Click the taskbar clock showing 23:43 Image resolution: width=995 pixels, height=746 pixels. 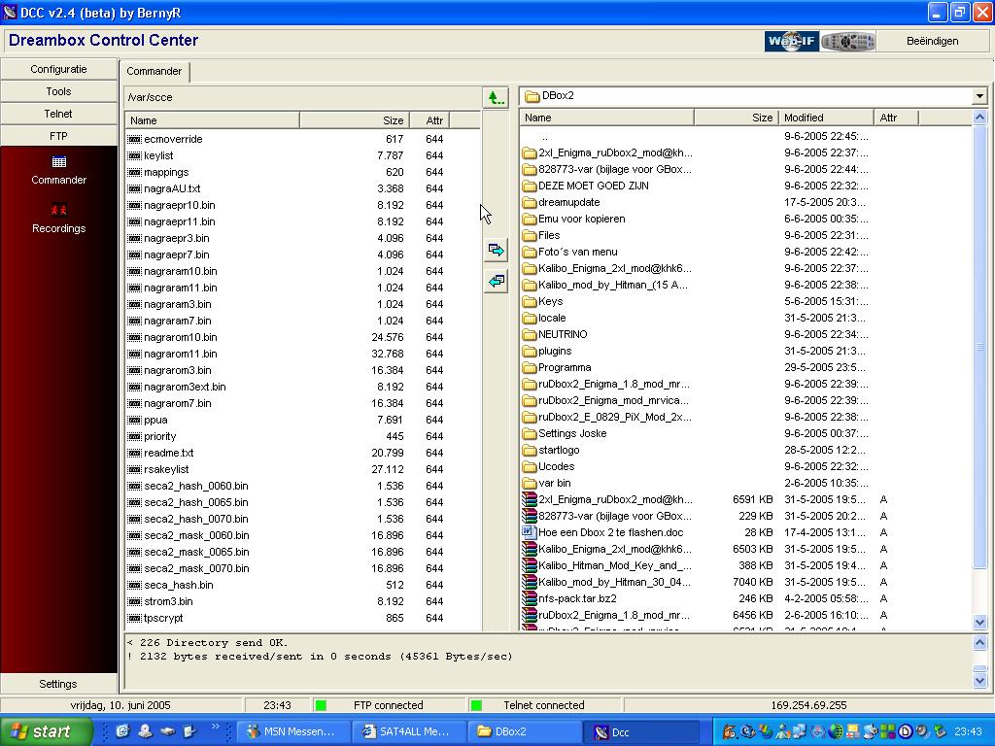[968, 731]
